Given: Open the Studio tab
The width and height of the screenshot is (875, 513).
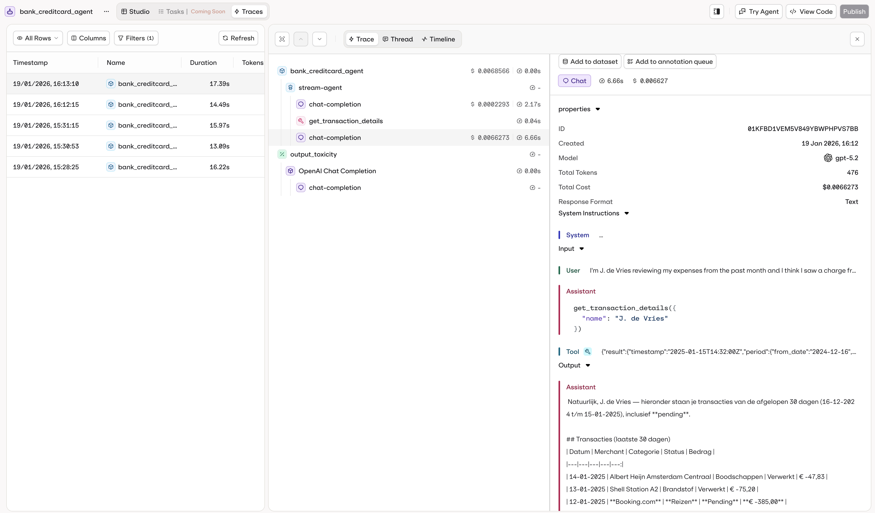Looking at the screenshot, I should 135,11.
